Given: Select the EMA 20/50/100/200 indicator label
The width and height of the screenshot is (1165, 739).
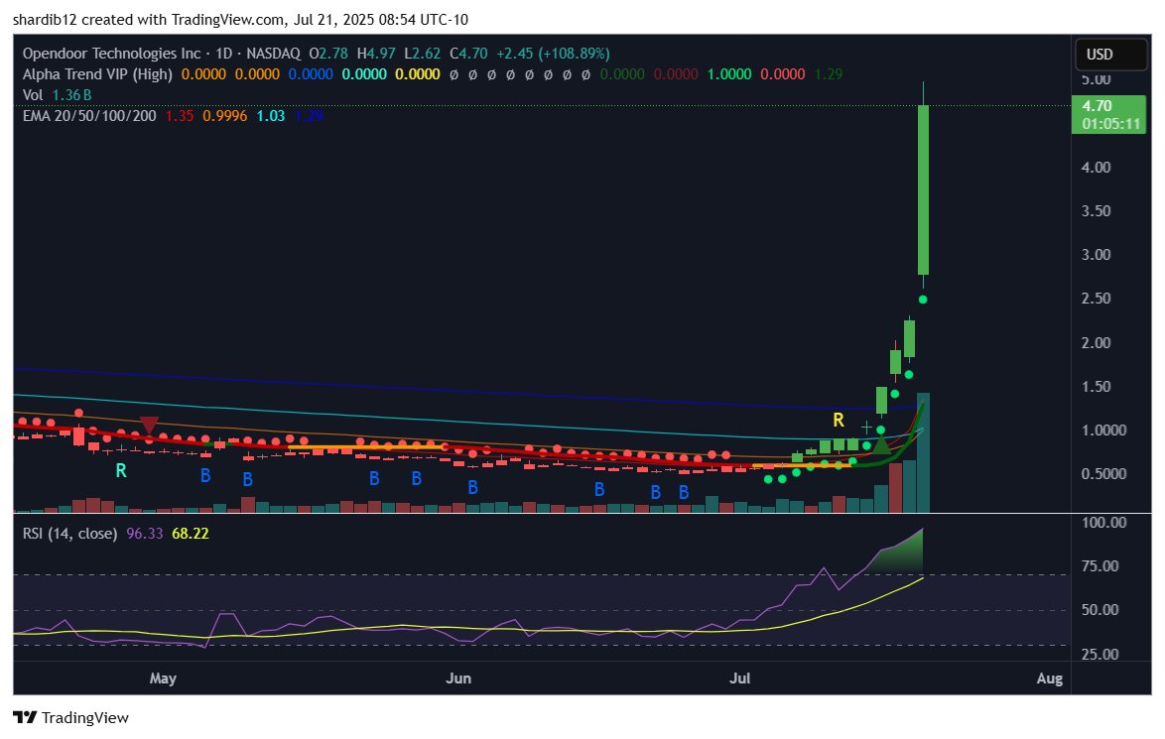Looking at the screenshot, I should point(89,116).
